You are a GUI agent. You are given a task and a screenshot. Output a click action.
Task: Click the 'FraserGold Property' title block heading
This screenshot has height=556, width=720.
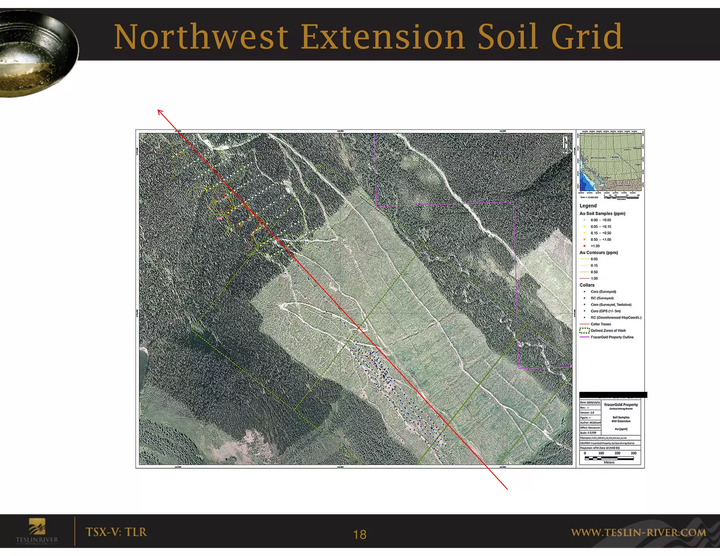621,405
